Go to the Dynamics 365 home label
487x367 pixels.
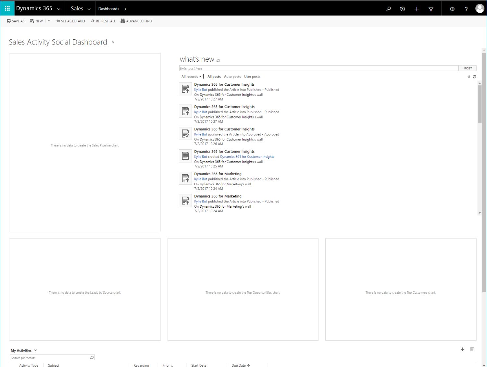click(x=34, y=8)
